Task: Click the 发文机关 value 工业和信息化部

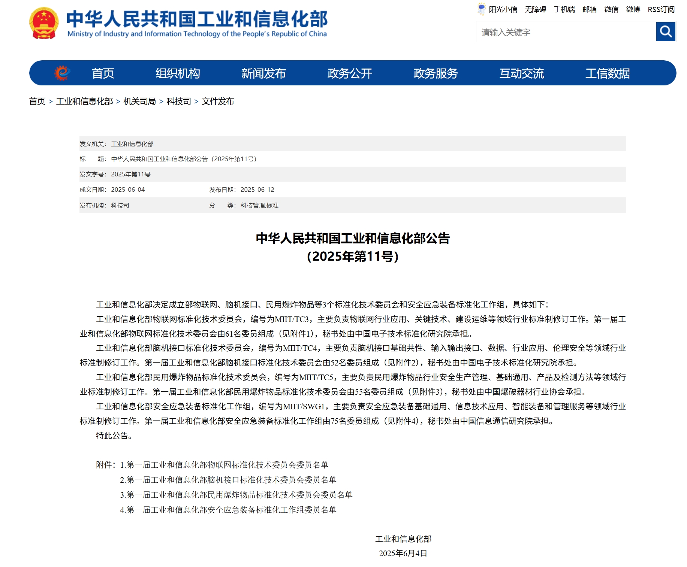Action: tap(132, 144)
